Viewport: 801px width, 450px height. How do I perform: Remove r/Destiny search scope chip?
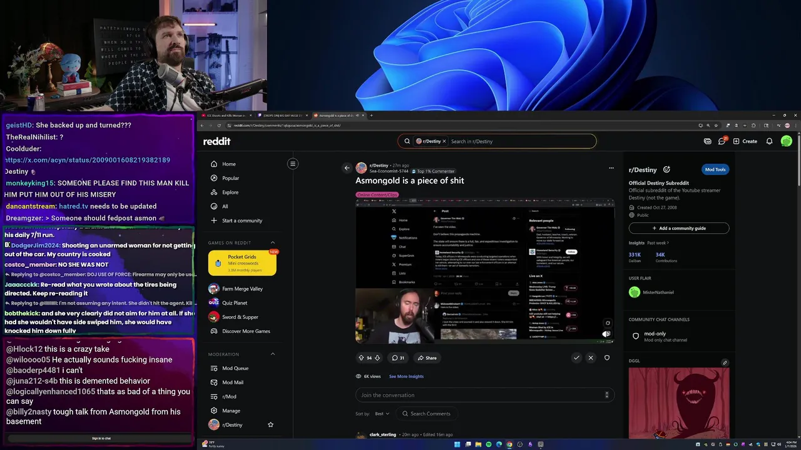click(444, 141)
